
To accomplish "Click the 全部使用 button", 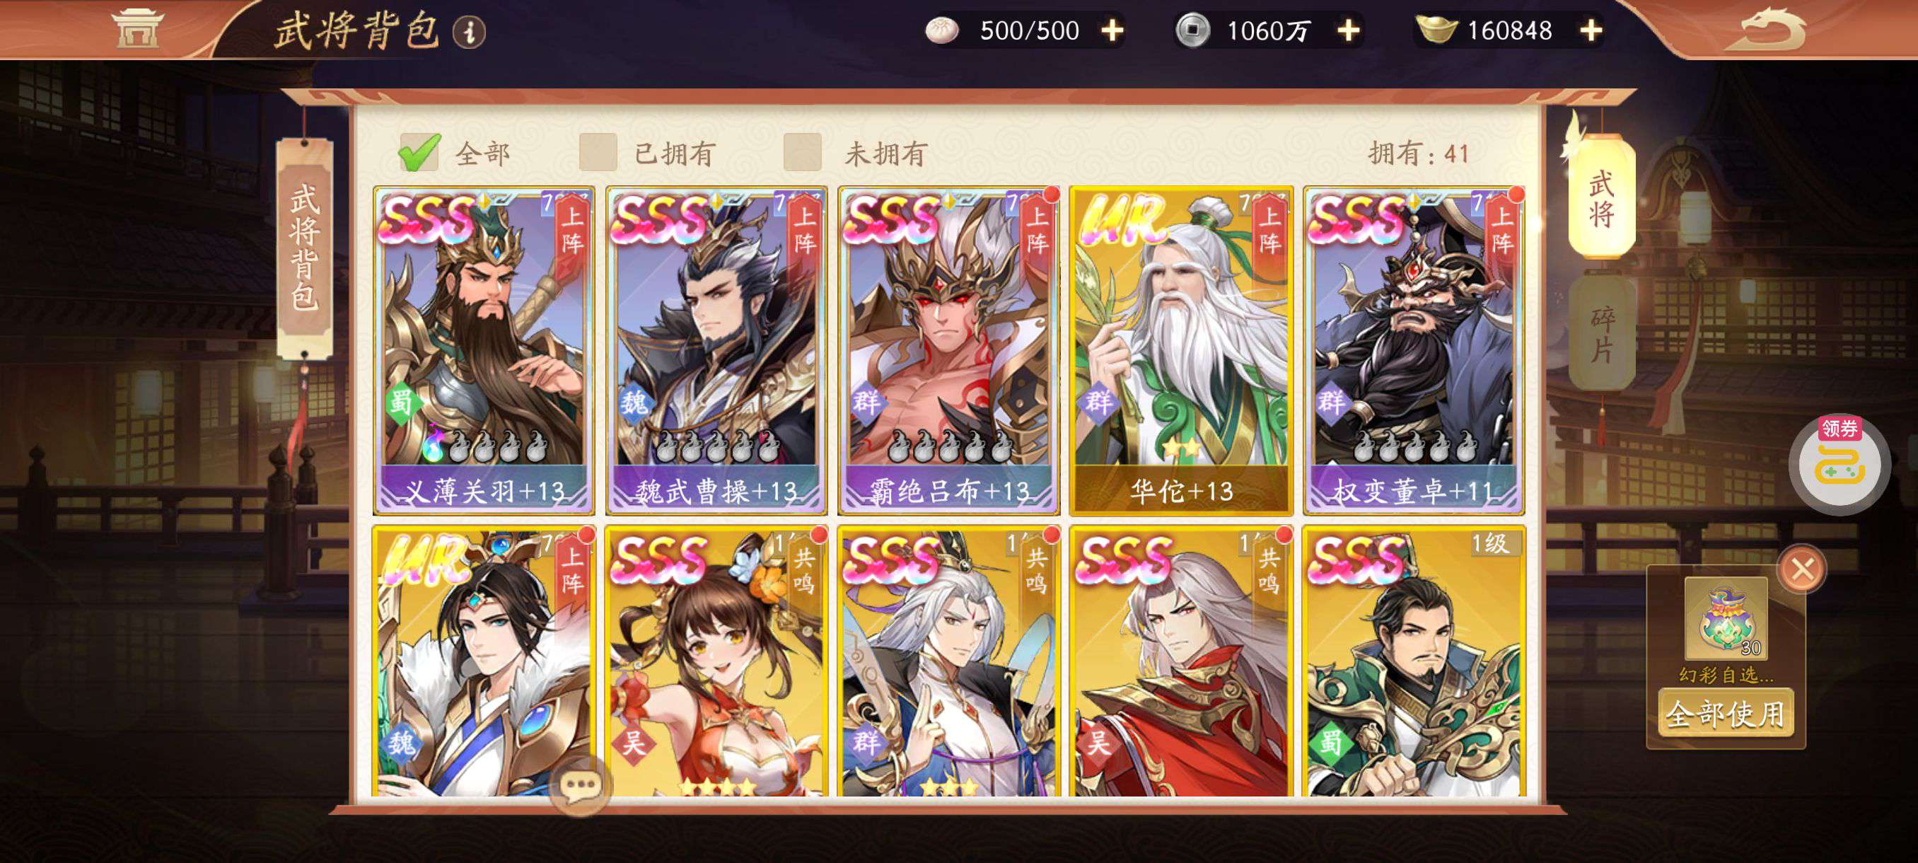I will pos(1725,713).
